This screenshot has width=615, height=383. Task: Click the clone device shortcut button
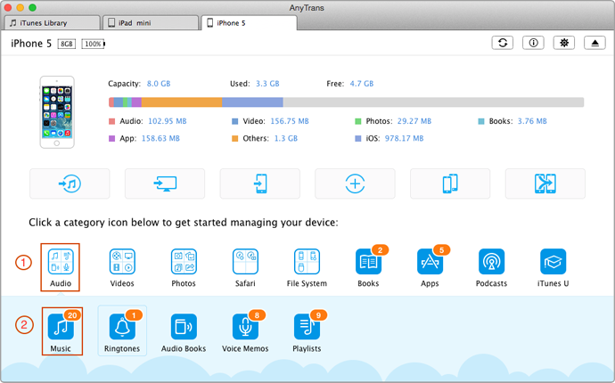450,183
